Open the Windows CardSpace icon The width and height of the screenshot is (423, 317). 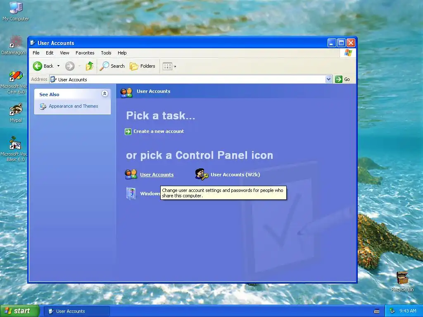[131, 193]
